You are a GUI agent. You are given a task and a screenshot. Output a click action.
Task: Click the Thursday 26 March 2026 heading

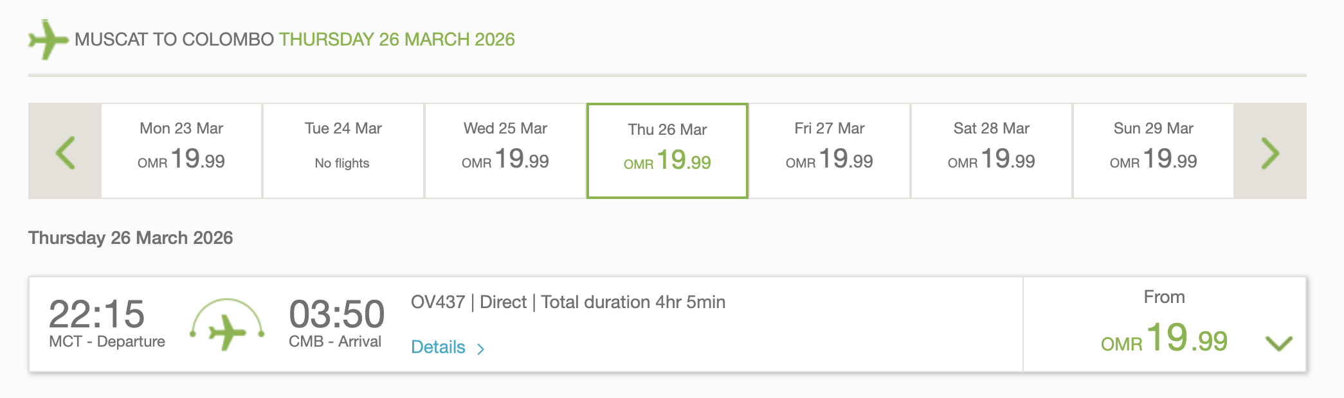(131, 238)
